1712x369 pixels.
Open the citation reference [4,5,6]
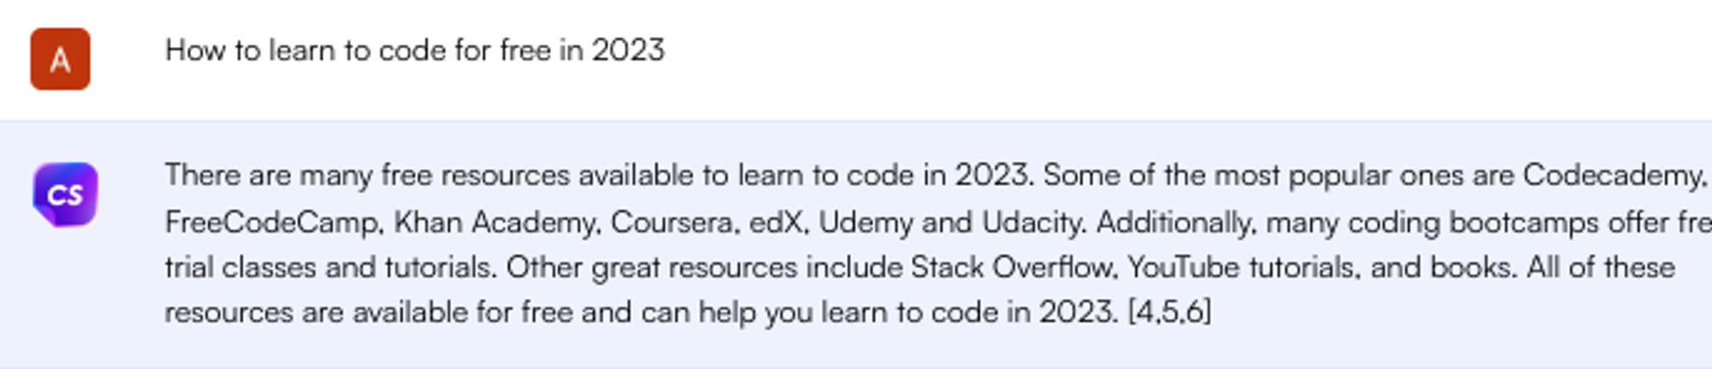(1169, 312)
